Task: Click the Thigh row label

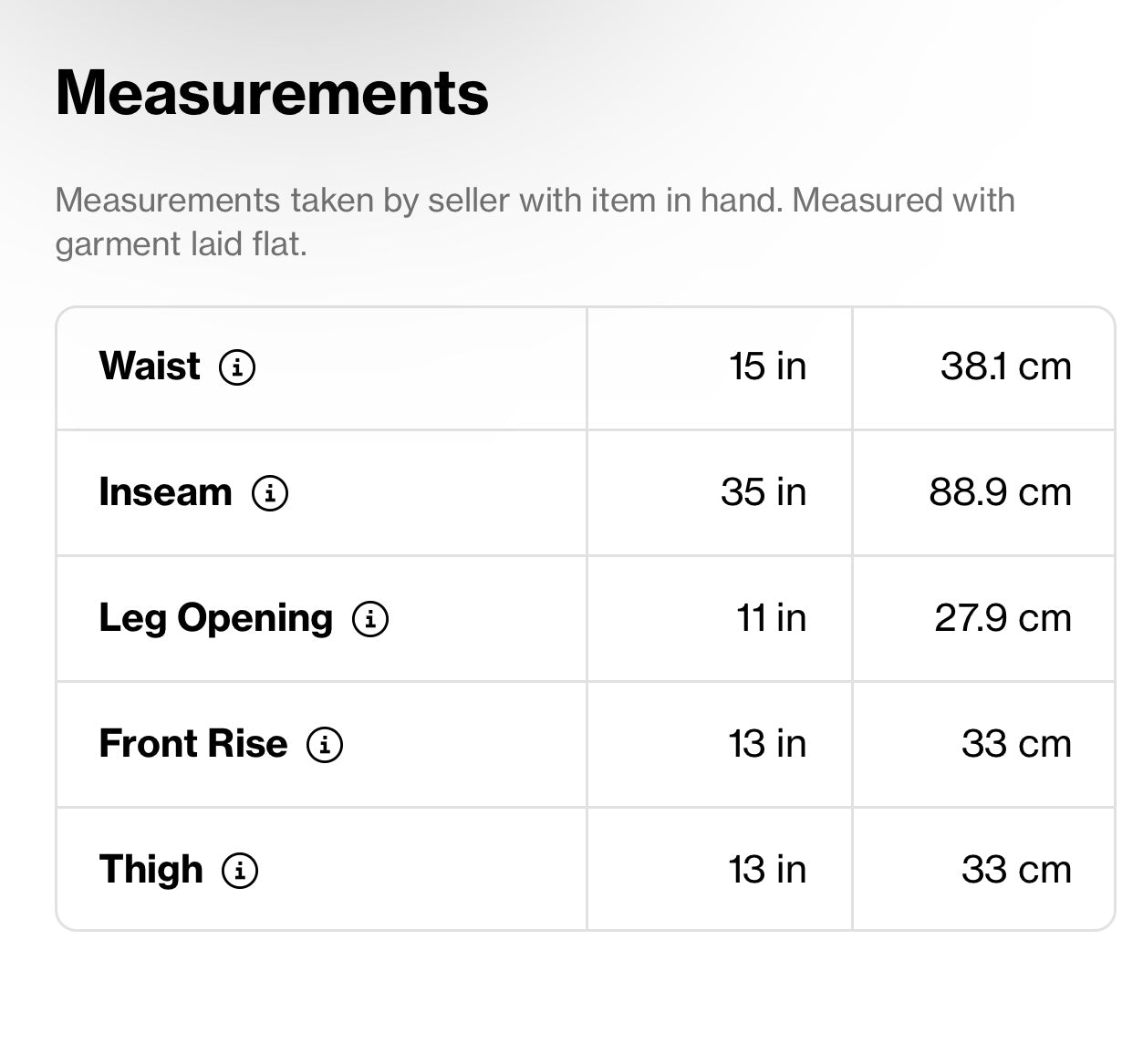Action: click(x=151, y=870)
